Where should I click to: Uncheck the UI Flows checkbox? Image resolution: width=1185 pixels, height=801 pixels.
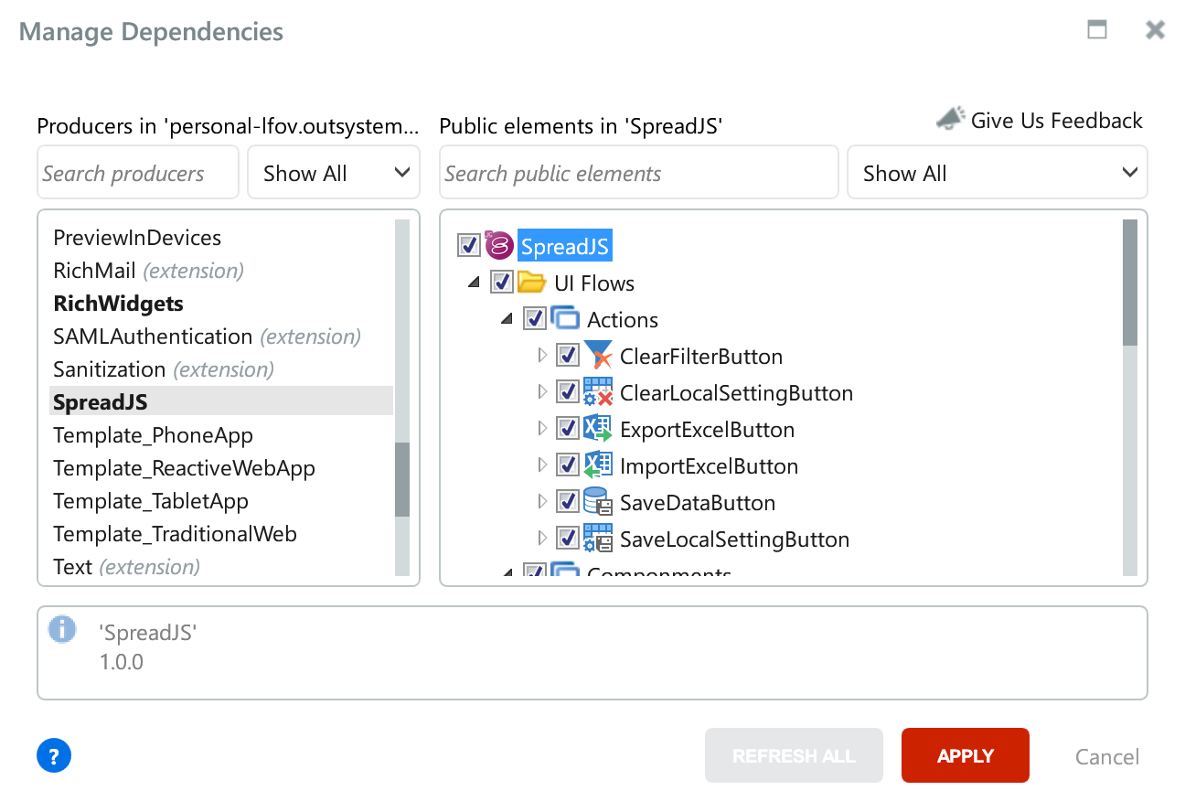502,283
